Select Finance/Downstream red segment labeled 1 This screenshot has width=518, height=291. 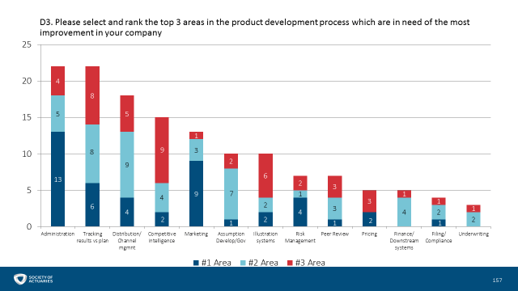tap(404, 194)
